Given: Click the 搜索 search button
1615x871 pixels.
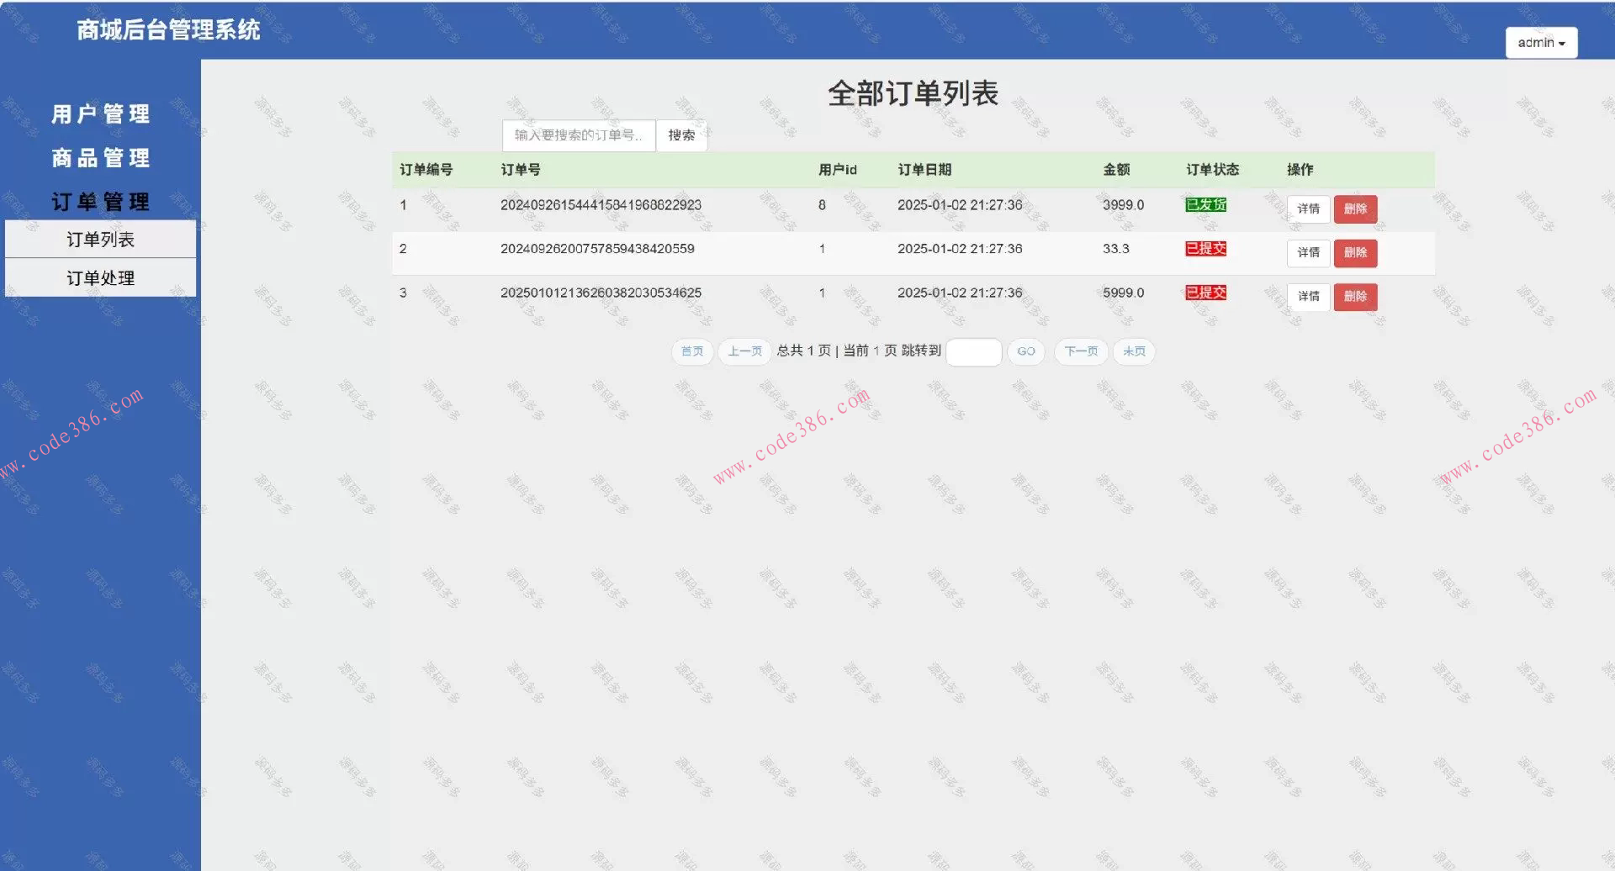Looking at the screenshot, I should (x=681, y=135).
